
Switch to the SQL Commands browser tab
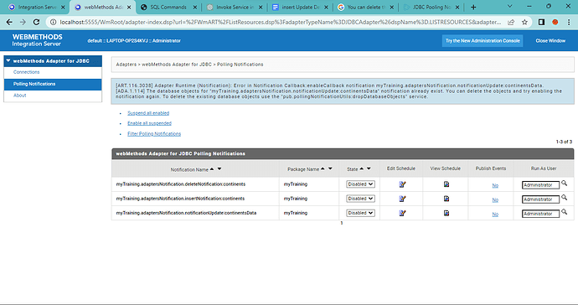(x=168, y=7)
